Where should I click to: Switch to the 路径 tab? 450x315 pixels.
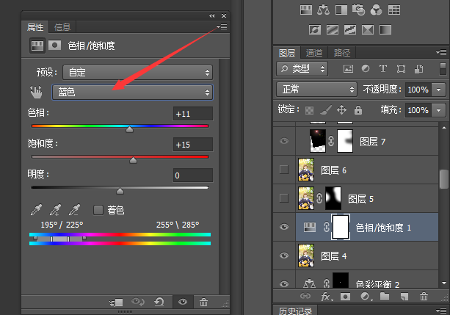pos(342,53)
